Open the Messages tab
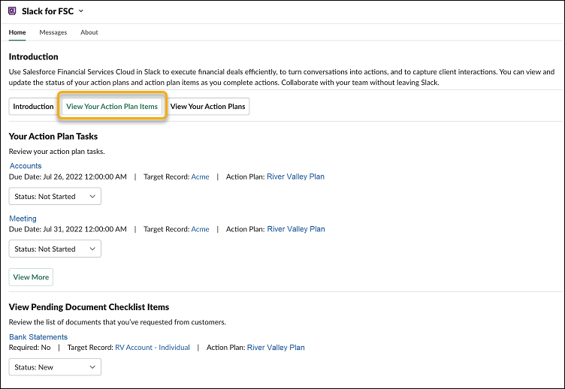 pos(53,32)
